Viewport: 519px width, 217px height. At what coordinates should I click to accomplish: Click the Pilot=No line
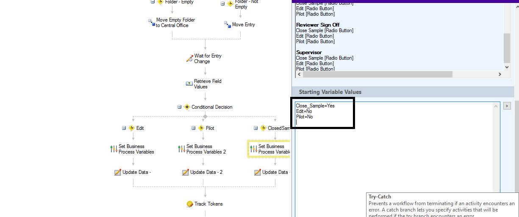(304, 117)
